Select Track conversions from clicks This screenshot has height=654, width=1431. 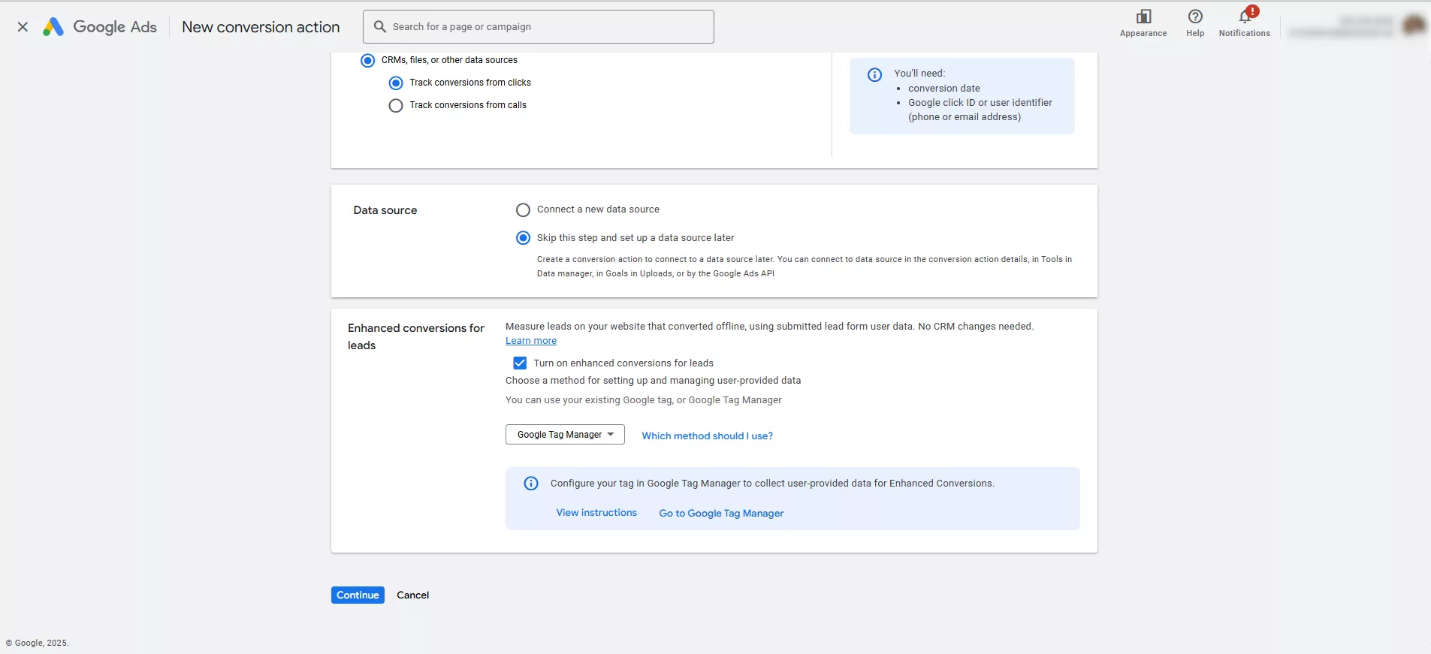coord(396,83)
